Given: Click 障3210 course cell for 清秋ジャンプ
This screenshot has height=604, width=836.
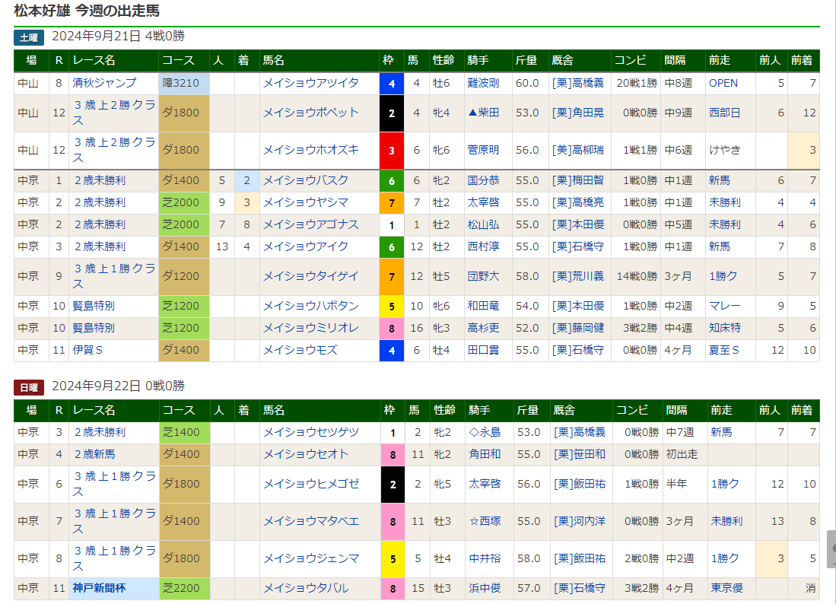Looking at the screenshot, I should pos(183,84).
